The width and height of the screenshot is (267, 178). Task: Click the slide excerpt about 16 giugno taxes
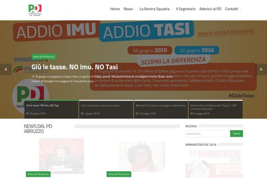102,79
